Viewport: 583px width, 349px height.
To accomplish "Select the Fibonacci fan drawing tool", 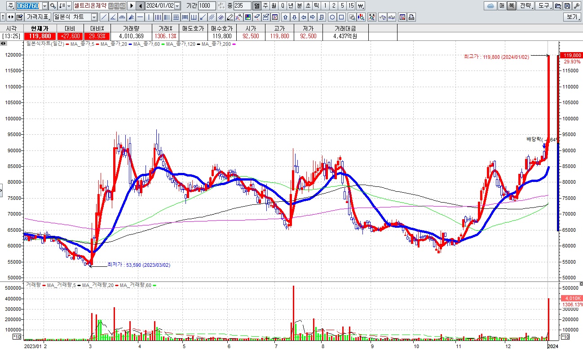I will click(x=131, y=17).
